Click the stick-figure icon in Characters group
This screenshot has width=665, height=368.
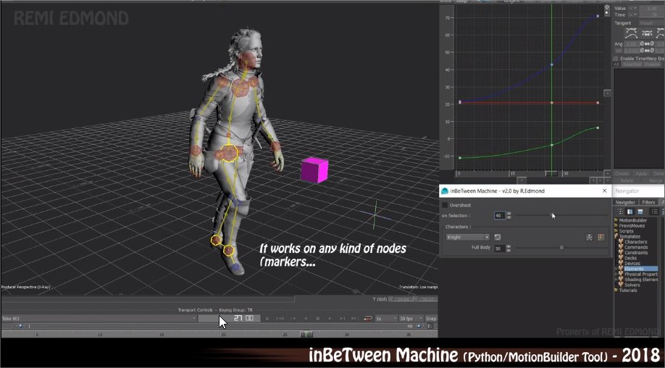(x=590, y=238)
